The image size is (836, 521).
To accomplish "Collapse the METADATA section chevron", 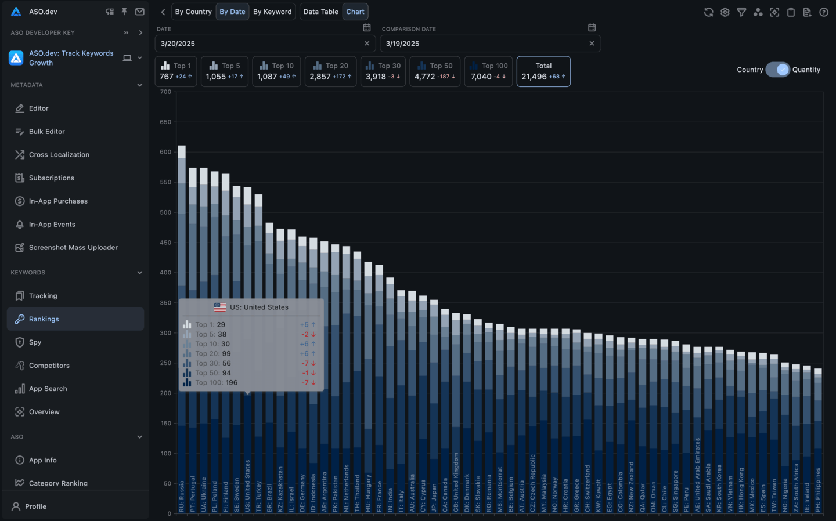I will click(140, 85).
